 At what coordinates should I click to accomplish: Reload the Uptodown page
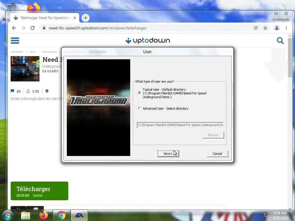click(x=33, y=28)
